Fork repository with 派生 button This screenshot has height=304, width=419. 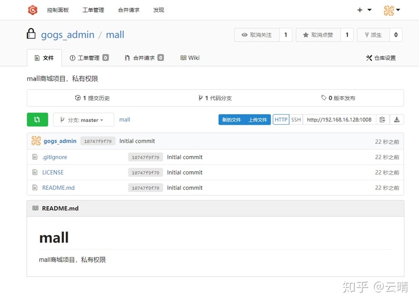373,35
